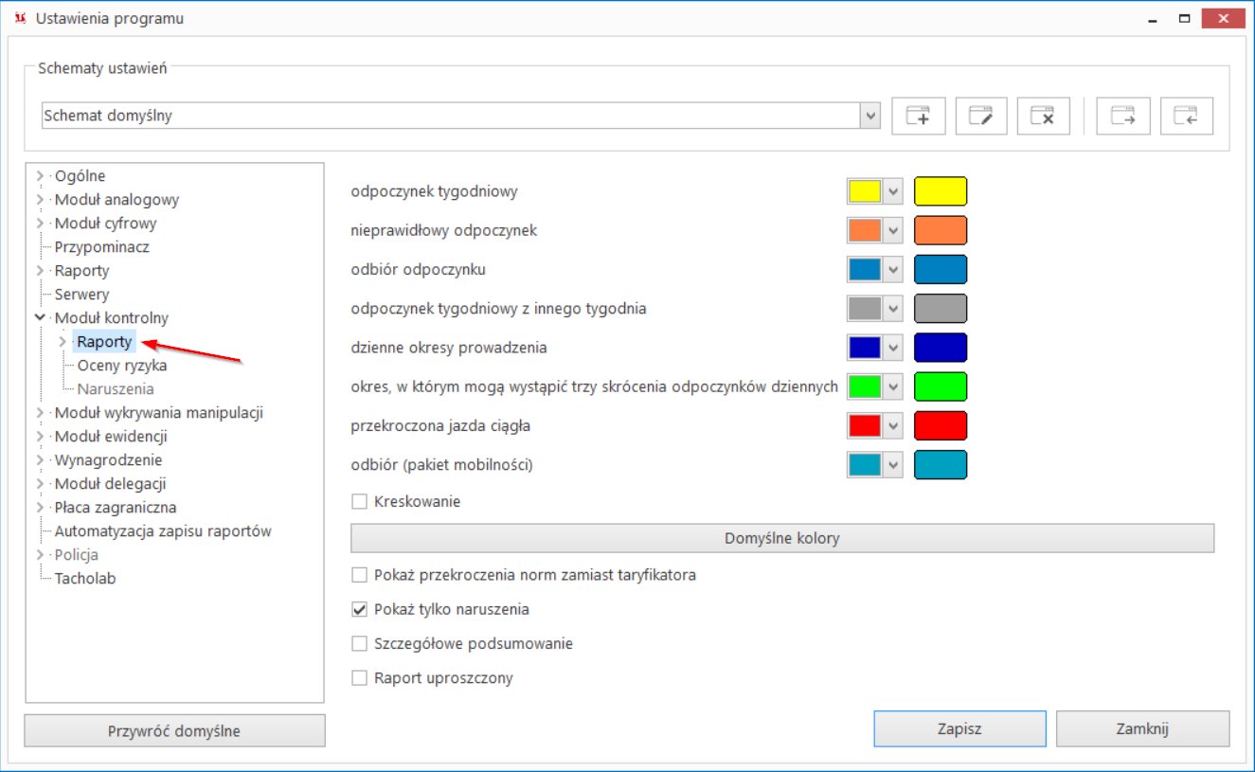Select Oceny ryzyka in the tree

[122, 366]
